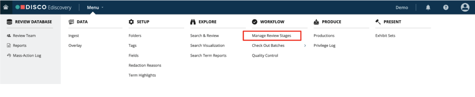Open Search Term Reports
Screen dimensions: 475x97
click(208, 55)
